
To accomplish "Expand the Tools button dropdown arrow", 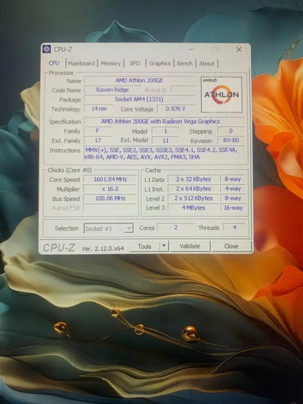I will coord(164,246).
